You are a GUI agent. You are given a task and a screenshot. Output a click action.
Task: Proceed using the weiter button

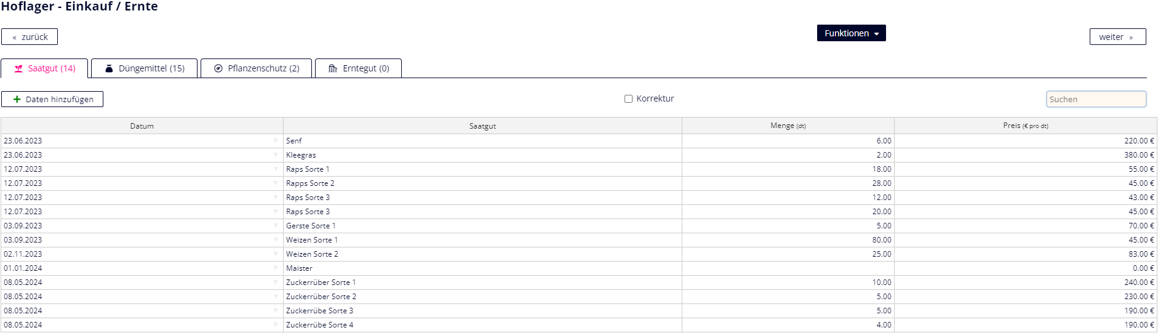point(1117,37)
